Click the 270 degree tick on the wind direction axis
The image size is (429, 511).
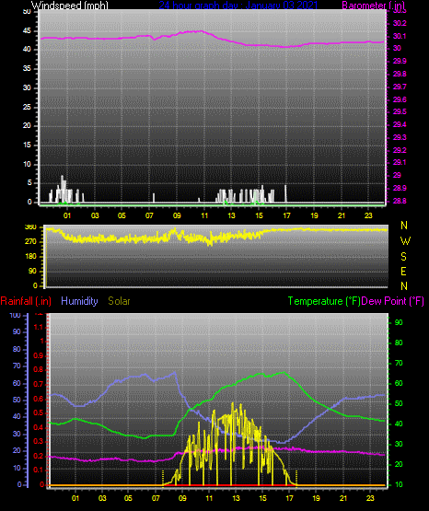[30, 242]
